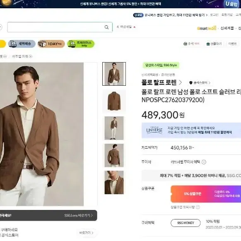Click the chevron next to brand name

(x=181, y=82)
